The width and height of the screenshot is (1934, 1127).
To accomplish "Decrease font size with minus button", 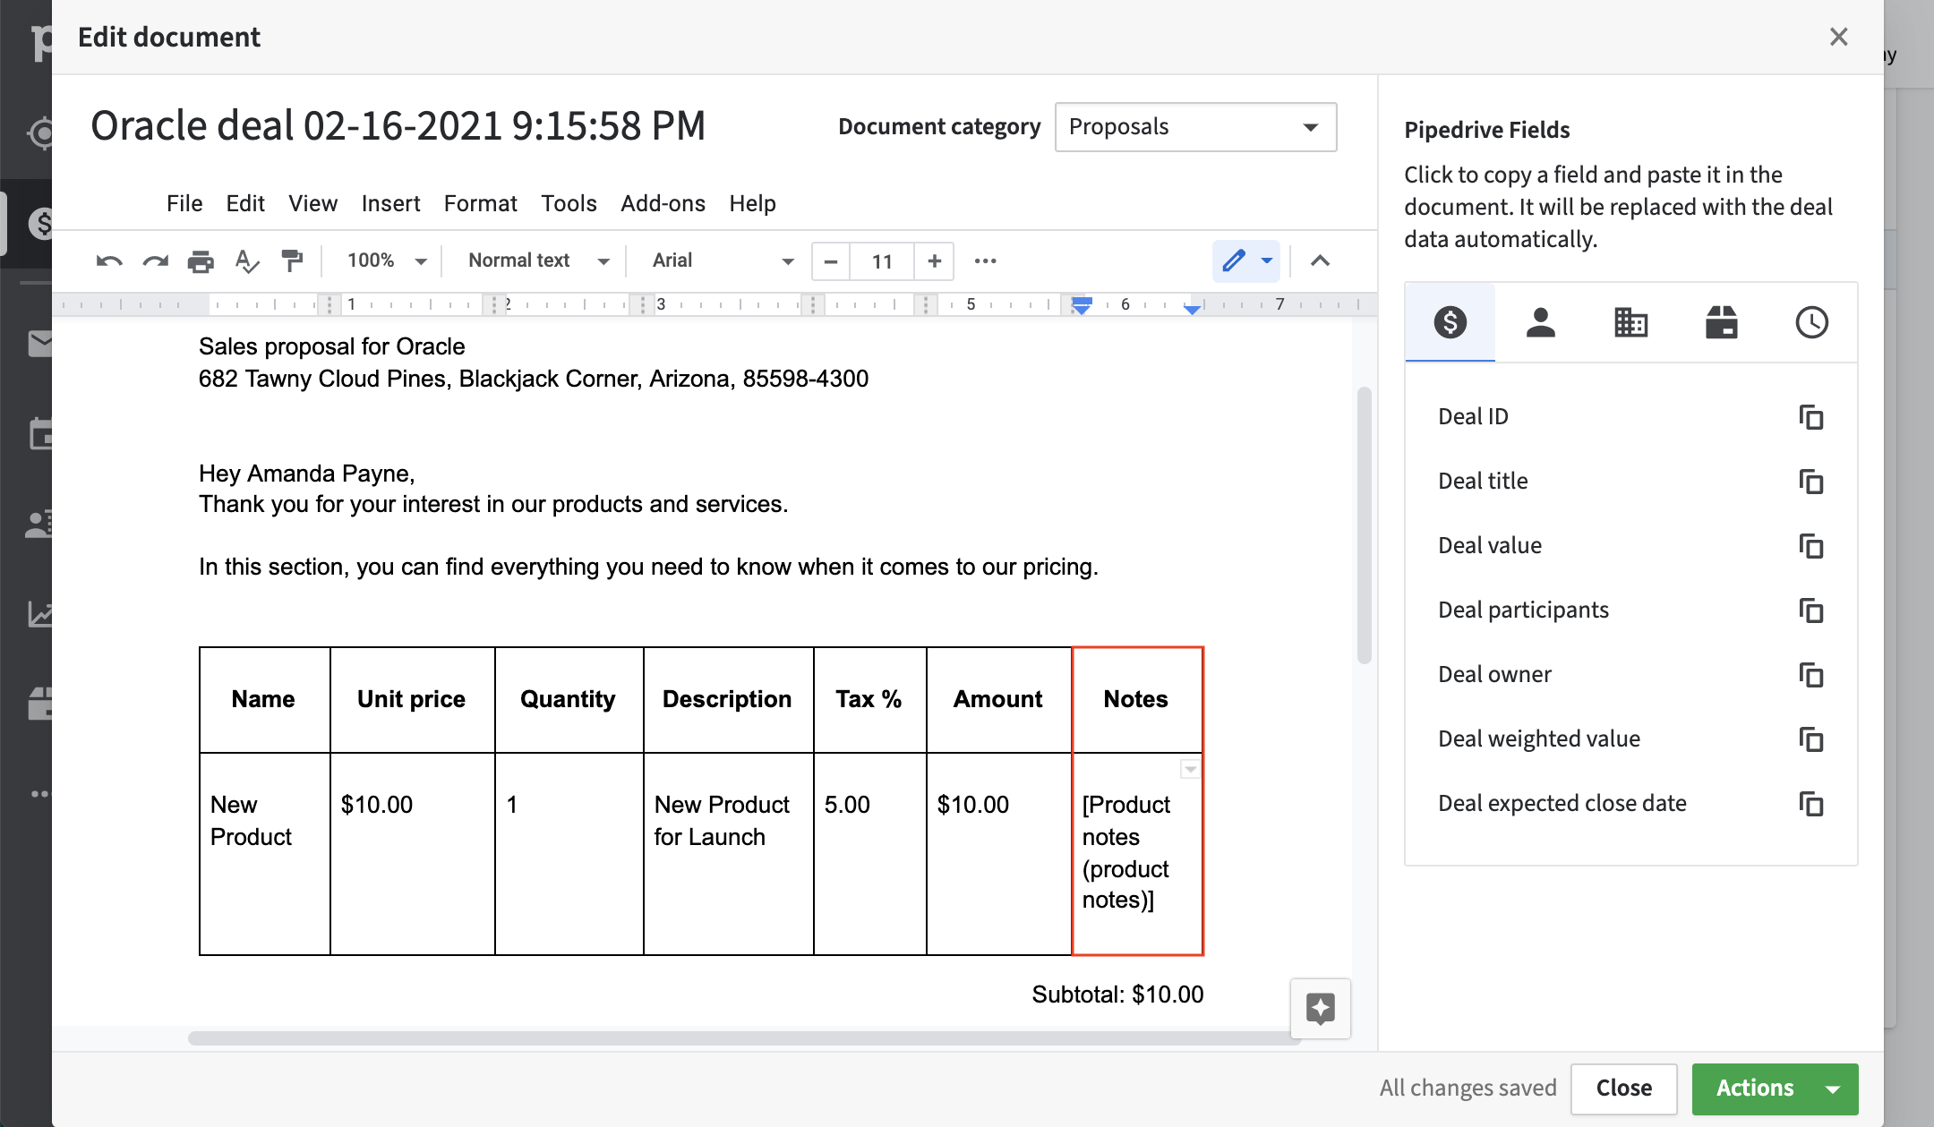I will pos(830,261).
